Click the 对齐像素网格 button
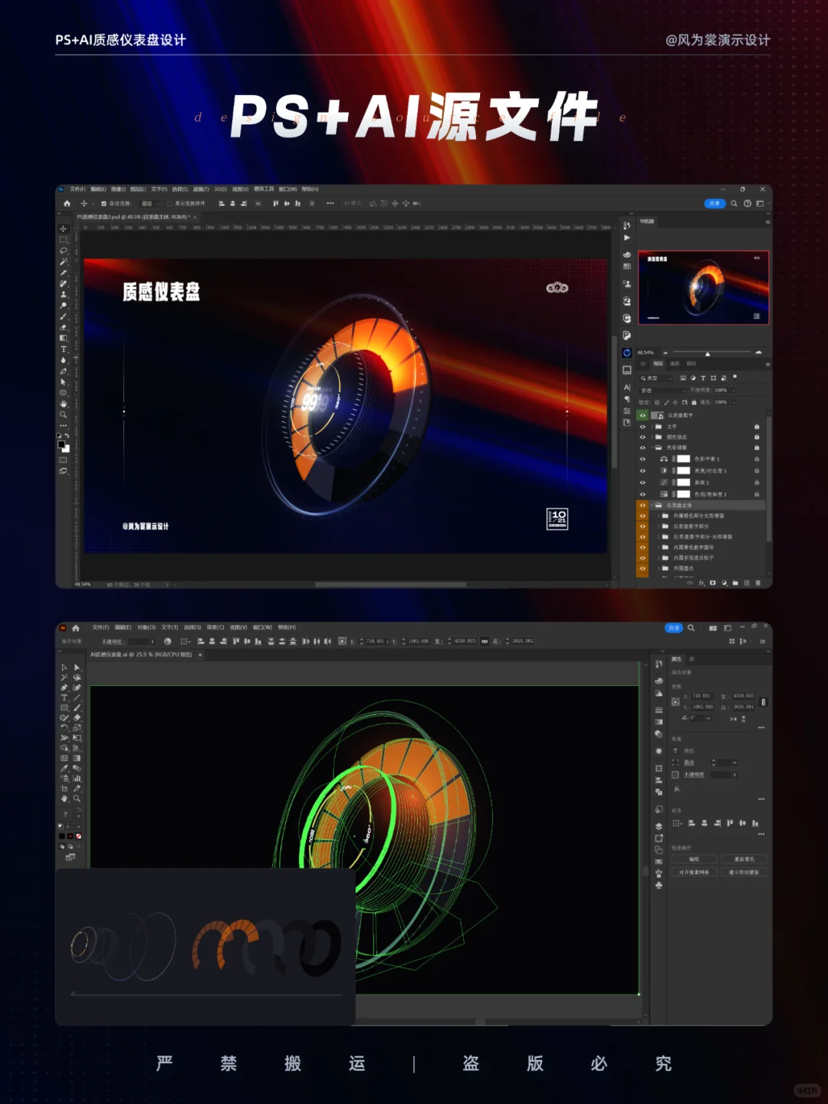This screenshot has height=1104, width=828. [694, 872]
